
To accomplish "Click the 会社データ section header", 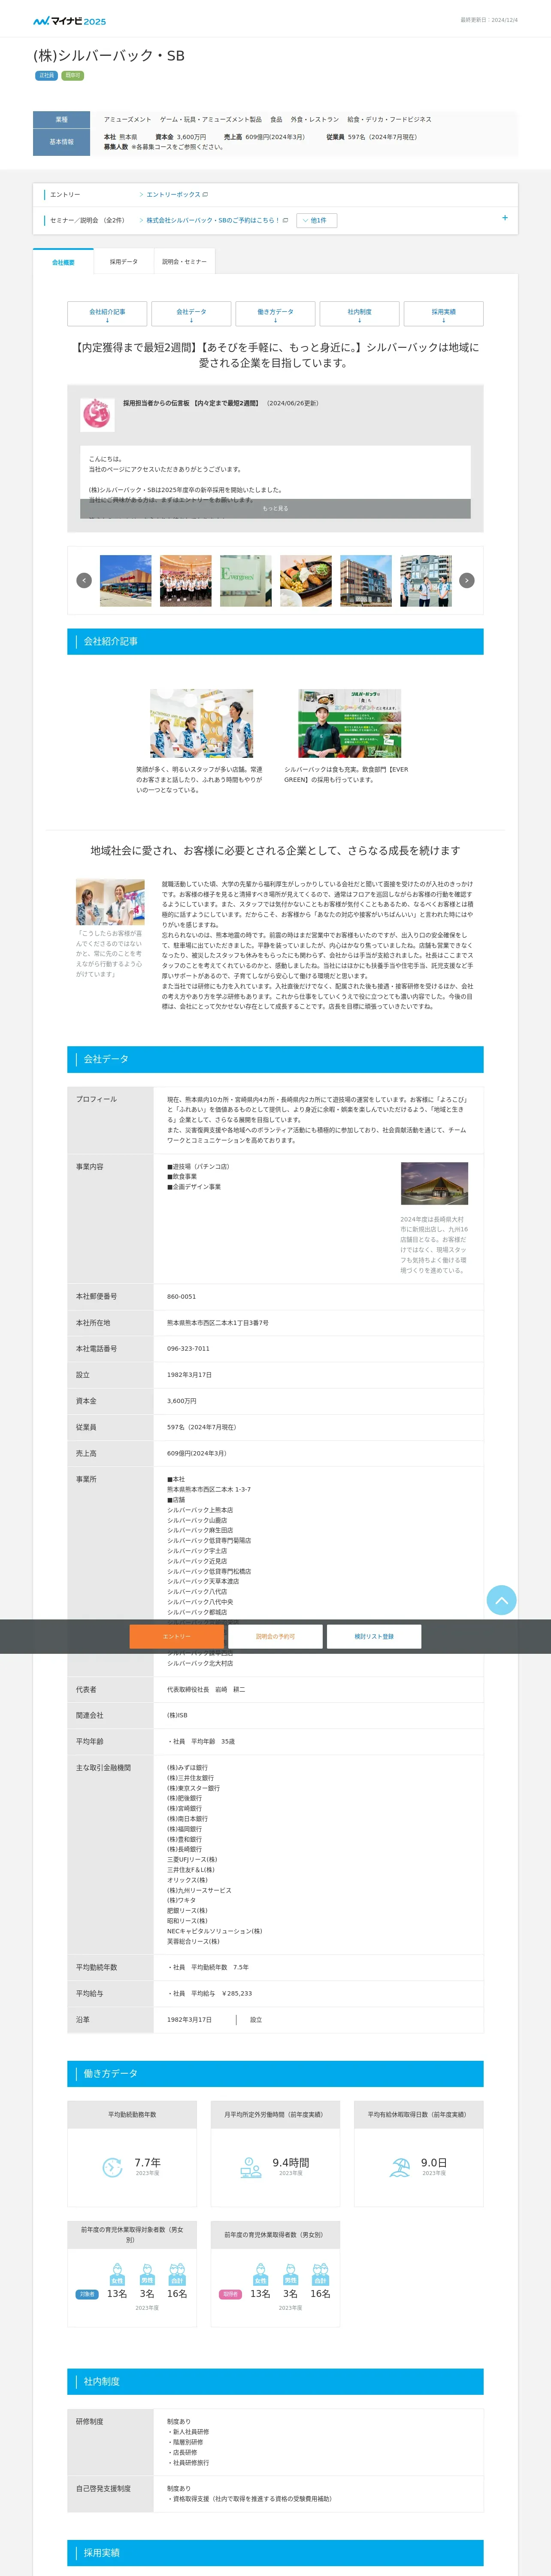I will (275, 1059).
